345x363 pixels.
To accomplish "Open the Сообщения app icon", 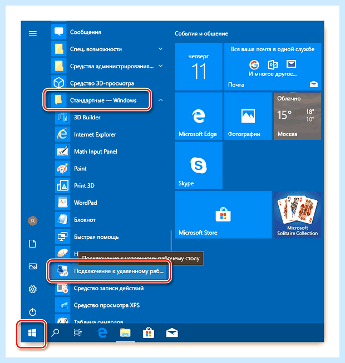I will point(59,32).
